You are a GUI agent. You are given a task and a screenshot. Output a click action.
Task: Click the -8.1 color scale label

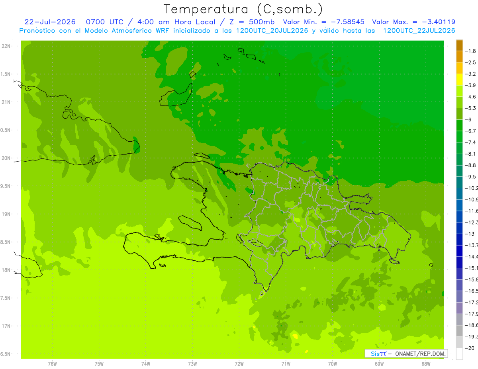(471, 154)
